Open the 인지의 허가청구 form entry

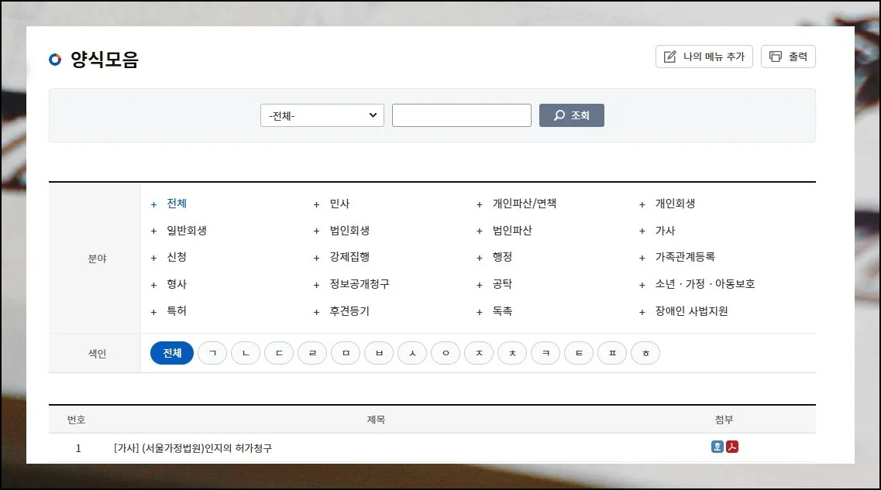coord(193,448)
